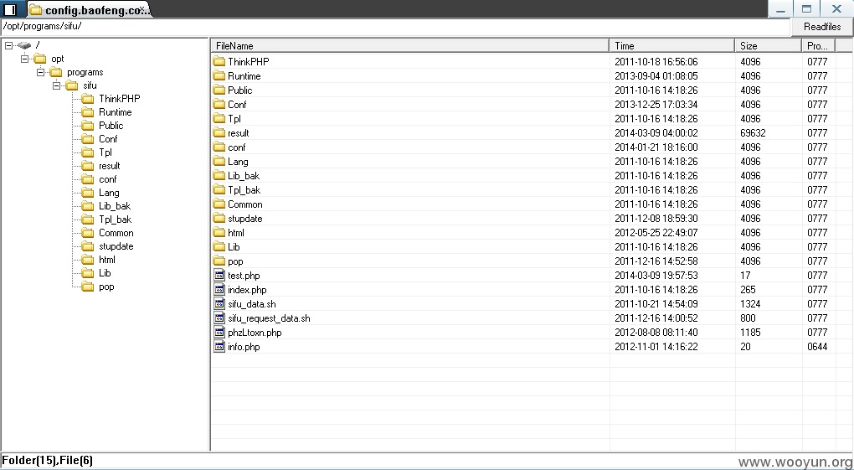854x470 pixels.
Task: Click the sifu_request_data.sh file icon
Action: (x=219, y=318)
